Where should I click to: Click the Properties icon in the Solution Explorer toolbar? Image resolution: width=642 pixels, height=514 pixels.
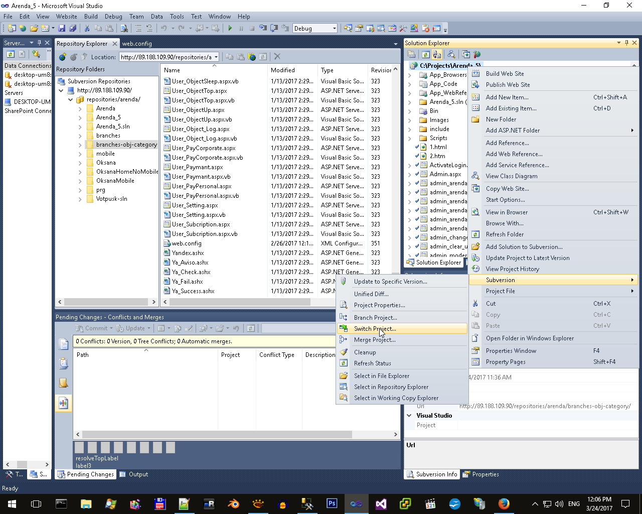pos(411,54)
